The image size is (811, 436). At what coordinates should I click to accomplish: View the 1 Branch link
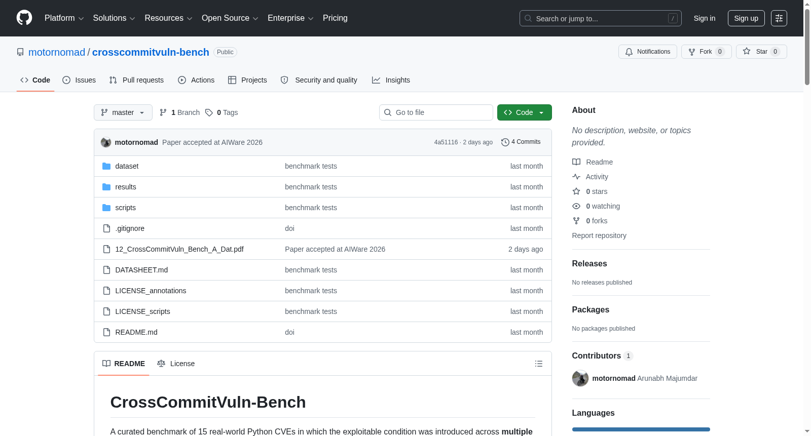click(180, 112)
